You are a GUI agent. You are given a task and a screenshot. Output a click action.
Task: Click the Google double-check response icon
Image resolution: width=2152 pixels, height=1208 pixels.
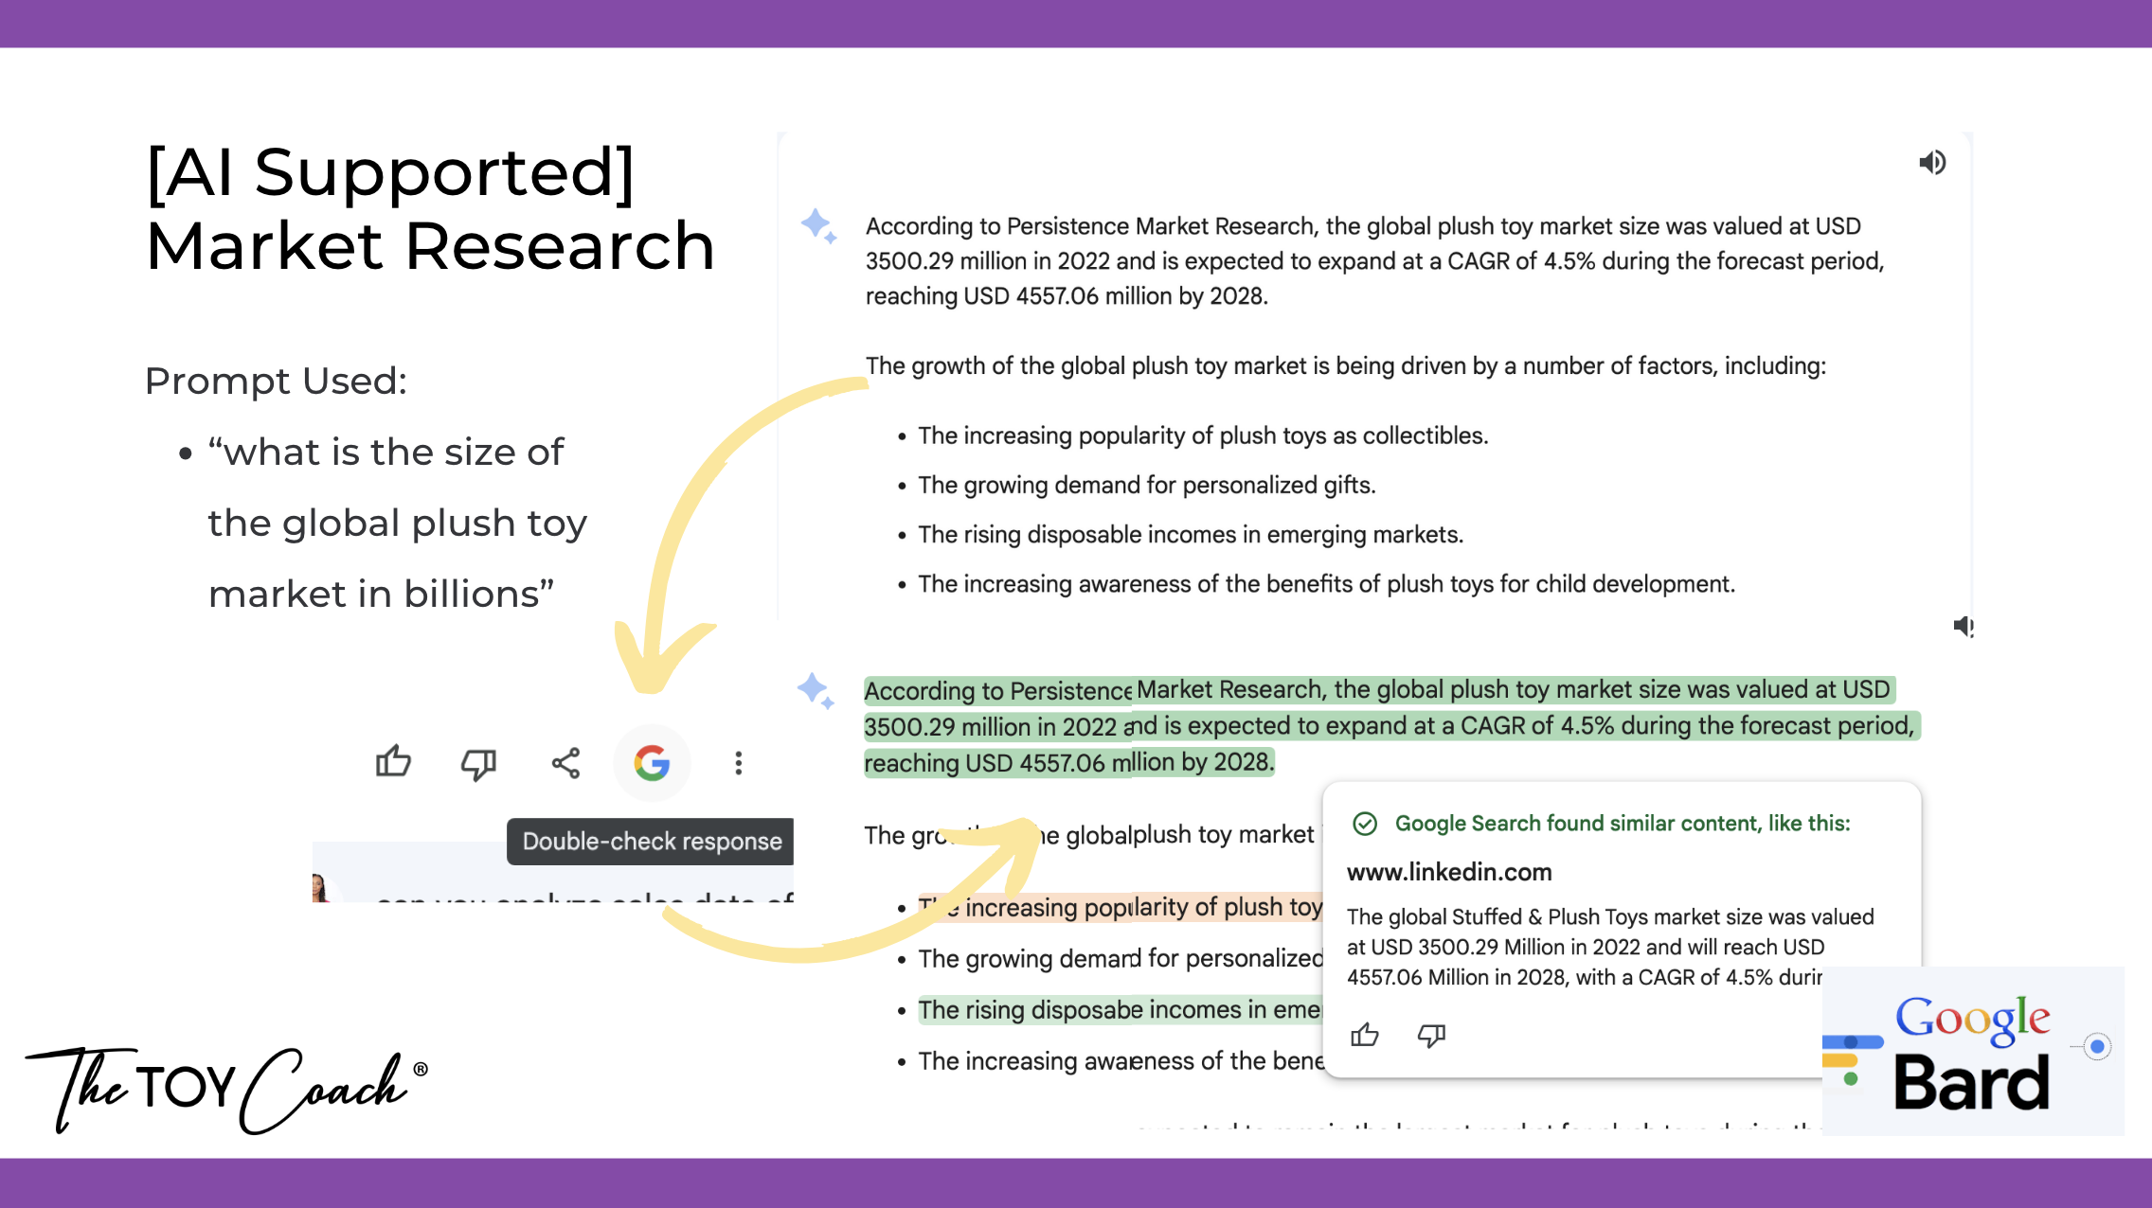652,763
